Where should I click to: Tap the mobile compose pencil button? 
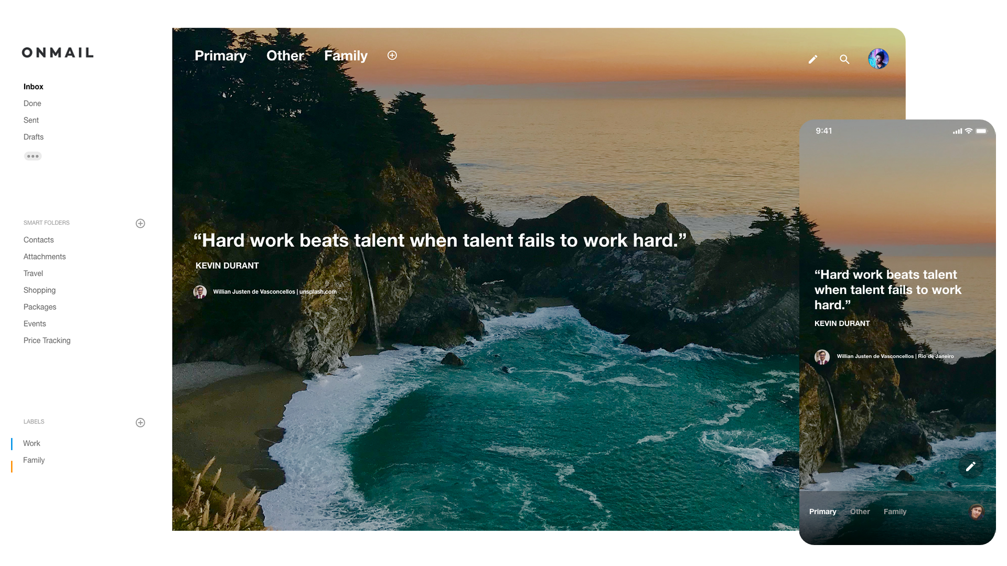970,466
